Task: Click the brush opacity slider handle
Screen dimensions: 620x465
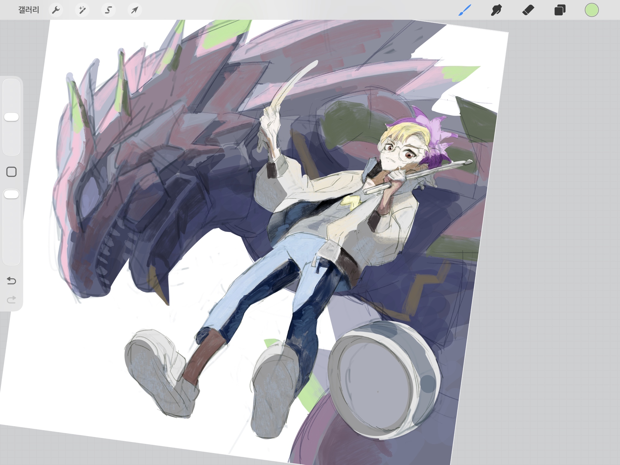Action: (11, 194)
